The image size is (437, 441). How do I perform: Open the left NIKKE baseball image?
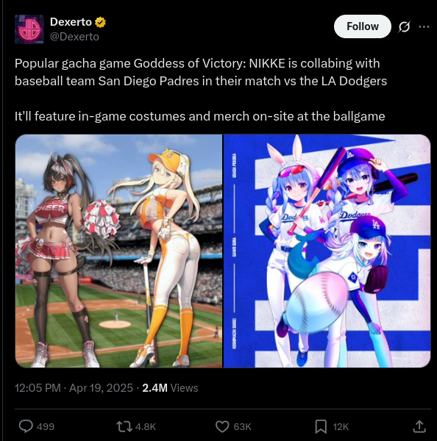(x=118, y=251)
